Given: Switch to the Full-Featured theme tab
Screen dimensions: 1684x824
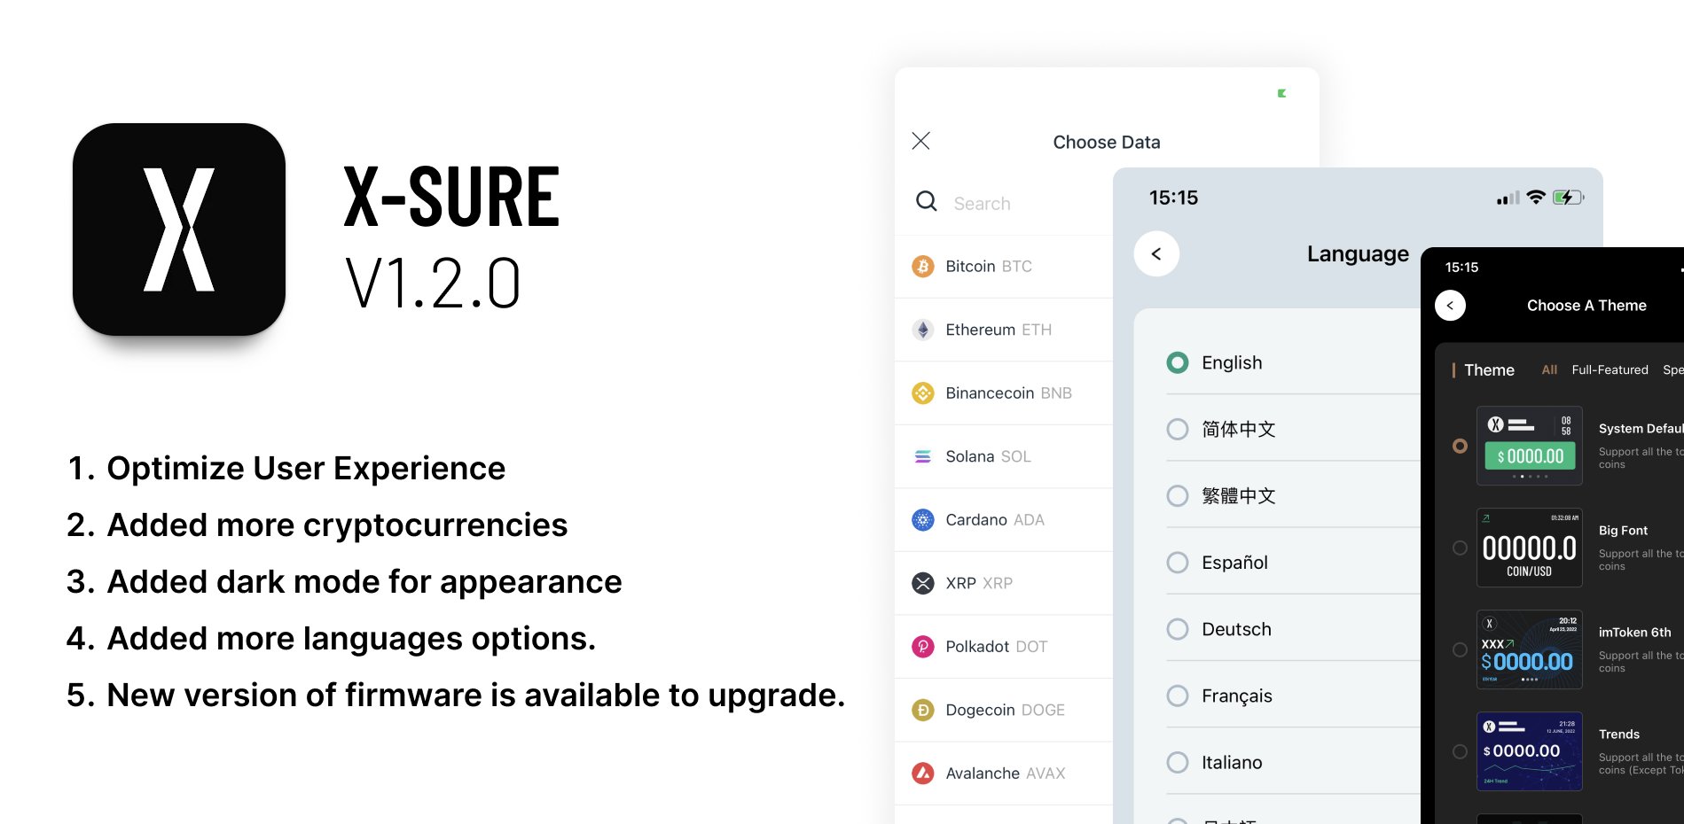Looking at the screenshot, I should (x=1610, y=369).
